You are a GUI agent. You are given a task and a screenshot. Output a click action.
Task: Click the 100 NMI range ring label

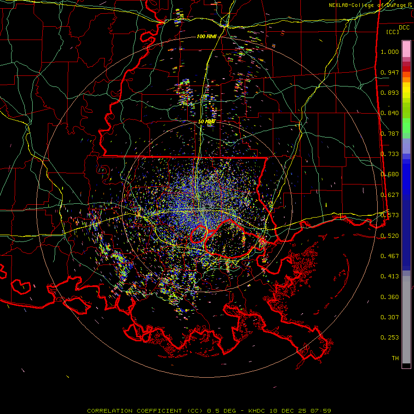[207, 36]
